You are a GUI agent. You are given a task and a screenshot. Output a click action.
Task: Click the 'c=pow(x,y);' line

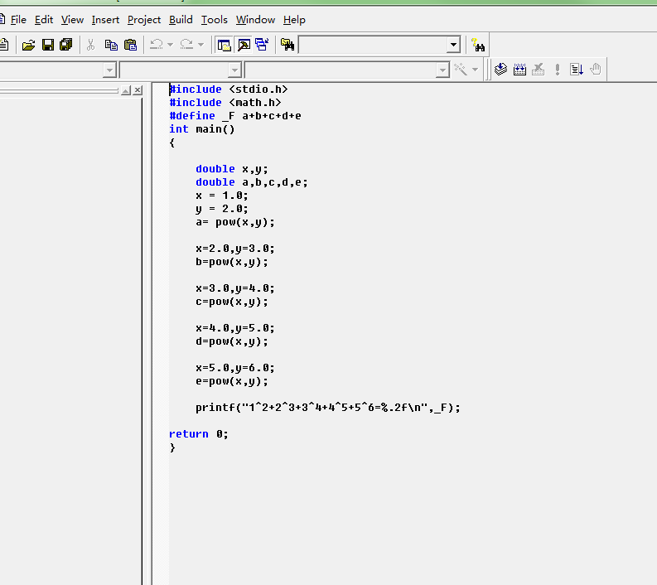(x=232, y=302)
